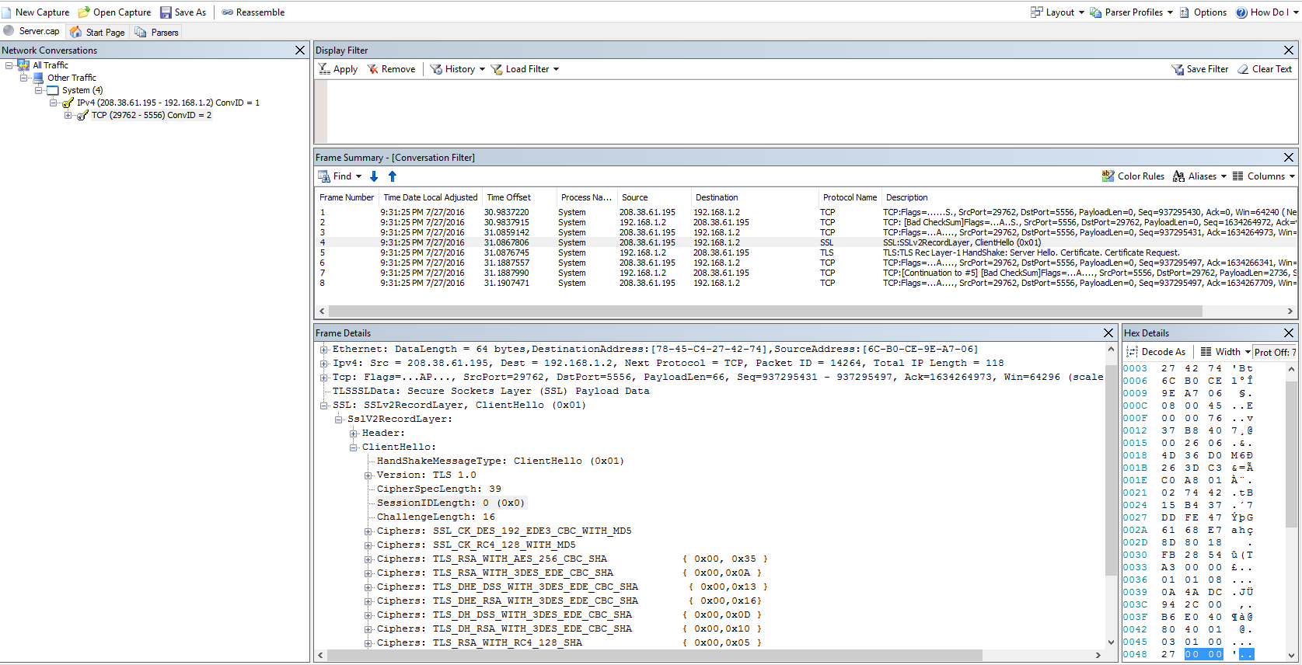Open the filter History dropdown
Viewport: 1302px width, 665px height.
(x=457, y=69)
